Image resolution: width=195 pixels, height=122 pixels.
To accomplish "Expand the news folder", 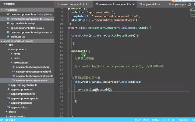I will (x=12, y=58).
